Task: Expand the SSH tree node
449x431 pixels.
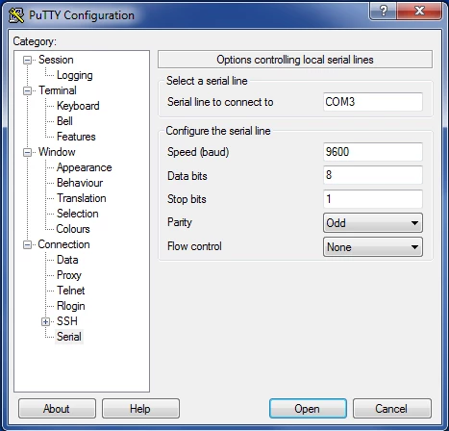Action: [46, 321]
